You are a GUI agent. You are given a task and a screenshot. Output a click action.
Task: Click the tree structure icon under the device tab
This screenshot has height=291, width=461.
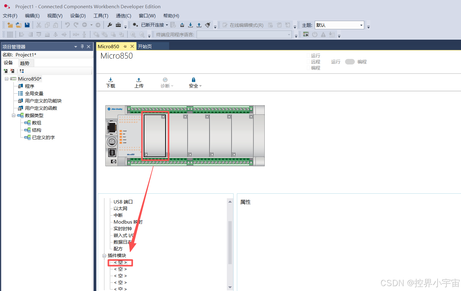tap(22, 71)
